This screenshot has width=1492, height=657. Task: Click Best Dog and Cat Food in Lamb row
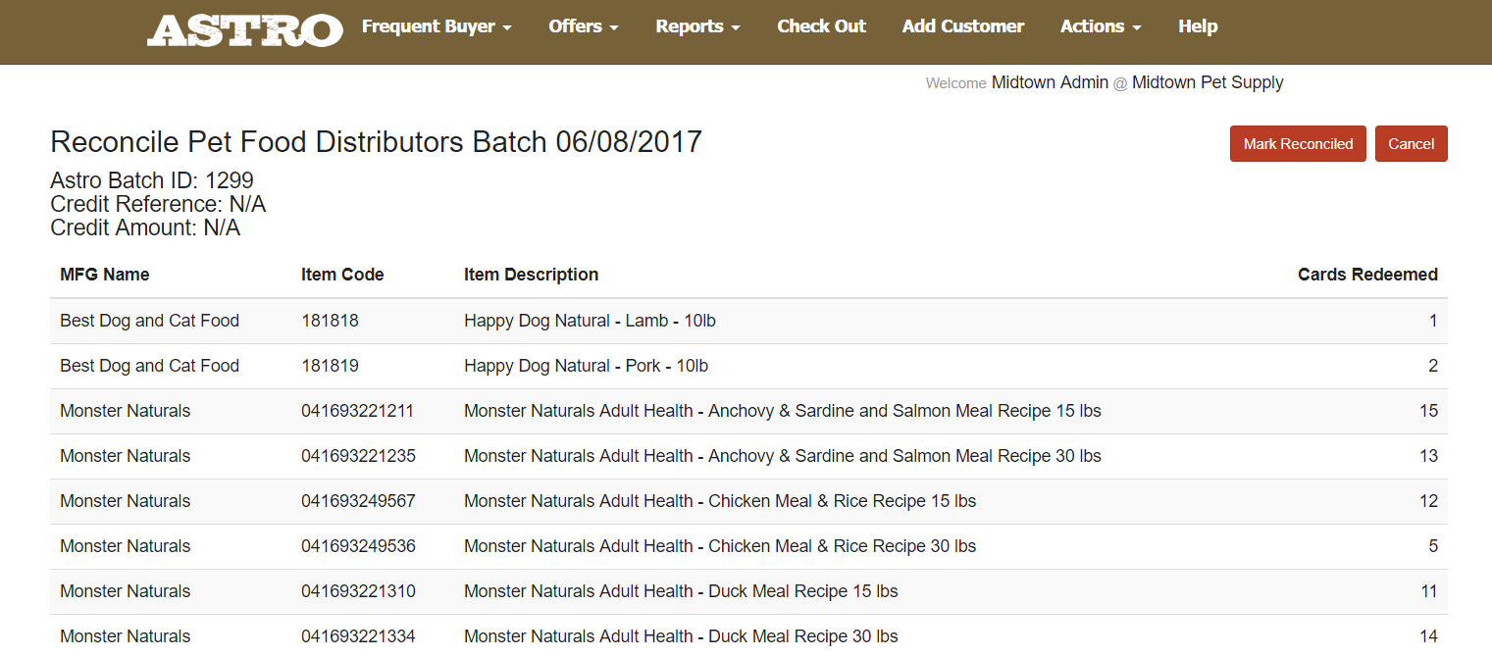coord(149,321)
